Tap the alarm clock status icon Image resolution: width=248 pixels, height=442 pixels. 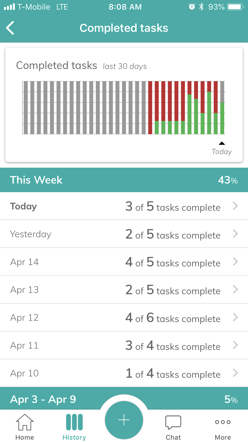192,7
